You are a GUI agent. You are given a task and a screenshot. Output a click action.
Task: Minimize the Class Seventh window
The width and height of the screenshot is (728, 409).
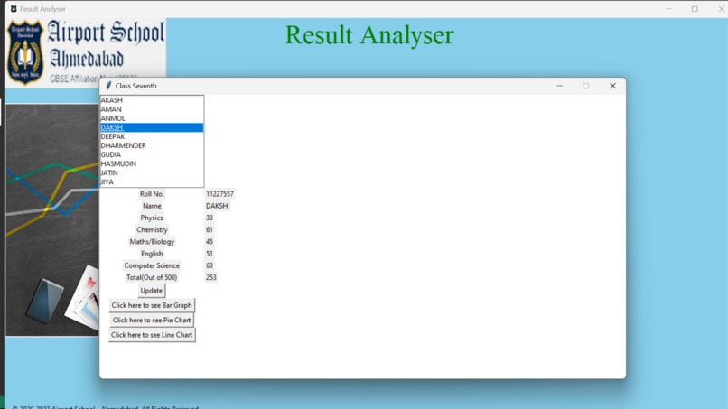[x=560, y=86]
